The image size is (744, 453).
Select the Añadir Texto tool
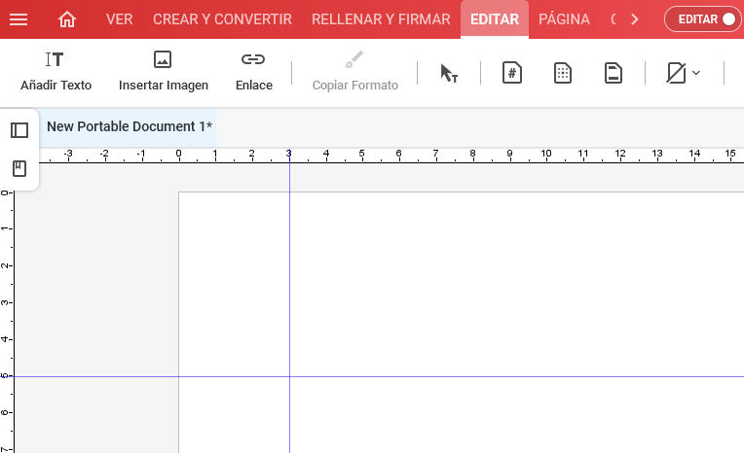click(x=56, y=71)
